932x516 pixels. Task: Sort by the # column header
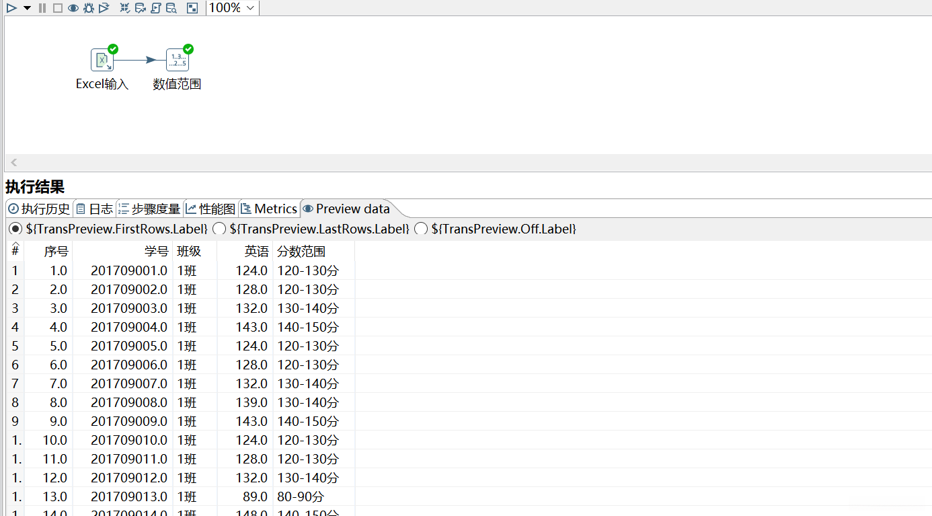click(15, 251)
